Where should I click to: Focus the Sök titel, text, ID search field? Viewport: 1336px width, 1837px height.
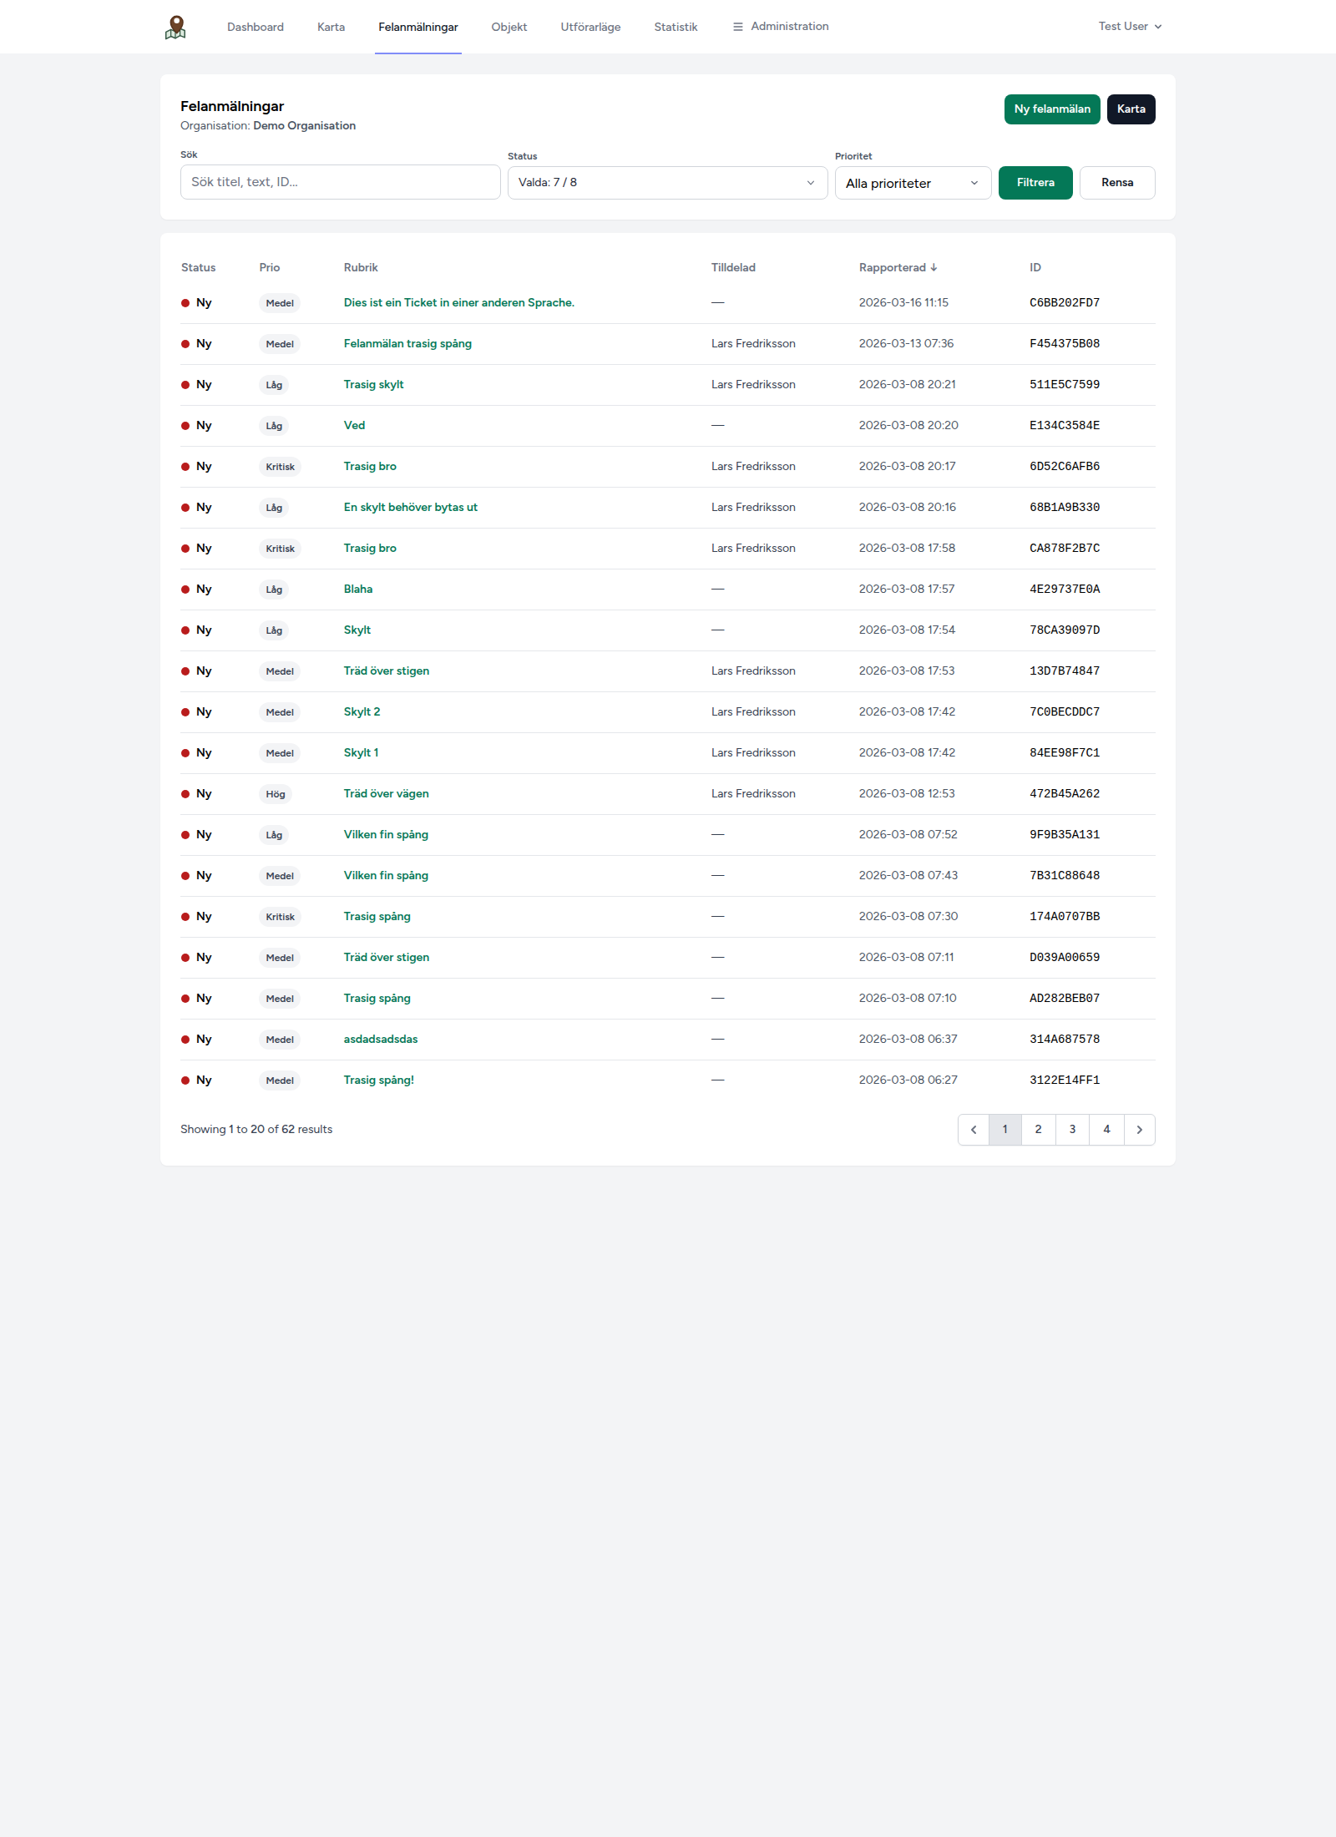341,182
